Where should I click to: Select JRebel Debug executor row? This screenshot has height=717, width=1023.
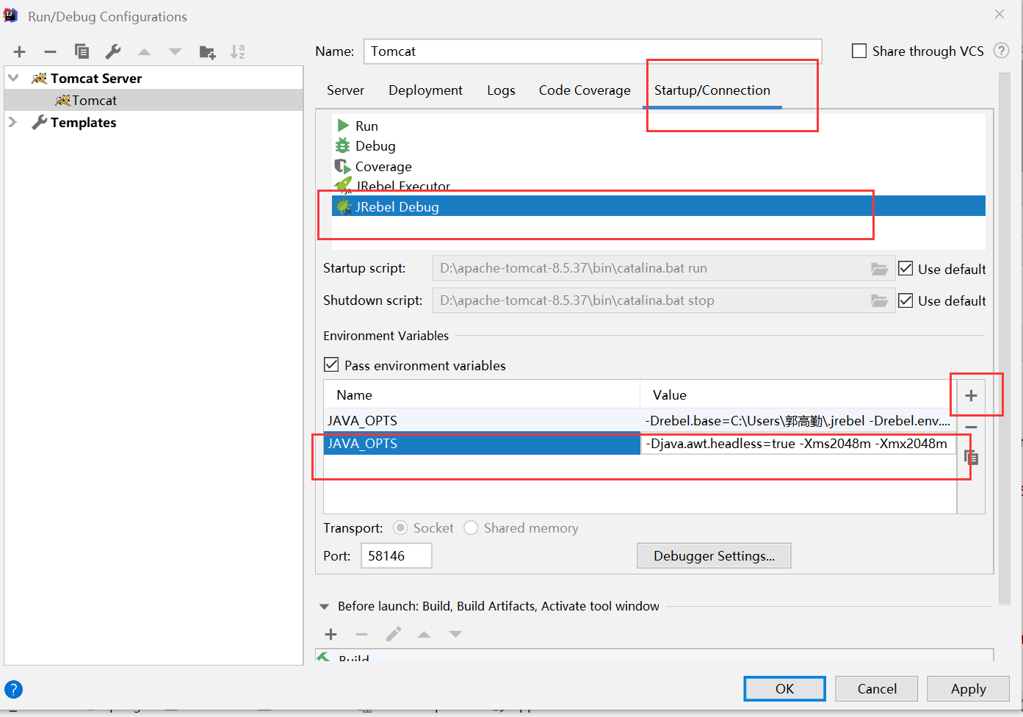coord(659,206)
